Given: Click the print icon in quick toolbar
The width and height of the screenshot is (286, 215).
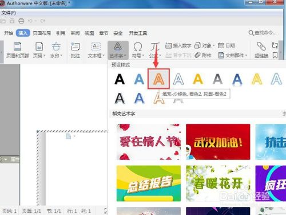Looking at the screenshot, I should pyautogui.click(x=21, y=21).
